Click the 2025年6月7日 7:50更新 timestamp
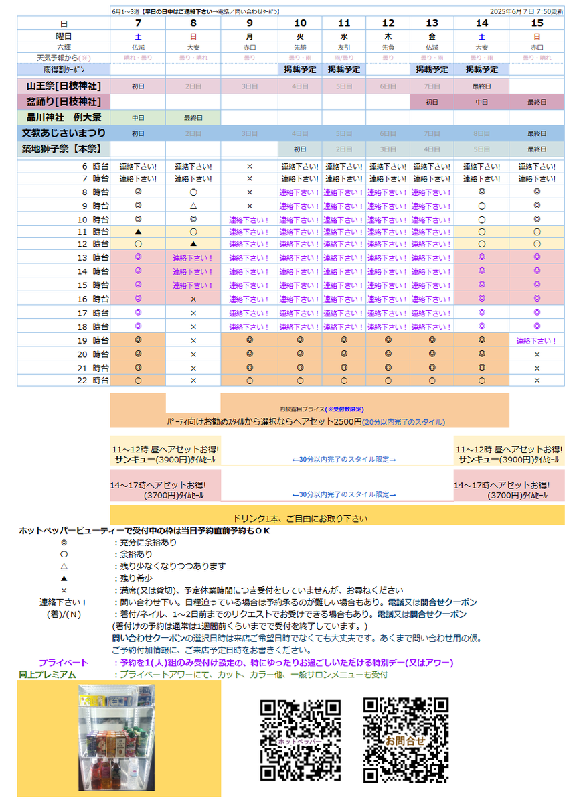This screenshot has width=583, height=804. click(x=526, y=11)
